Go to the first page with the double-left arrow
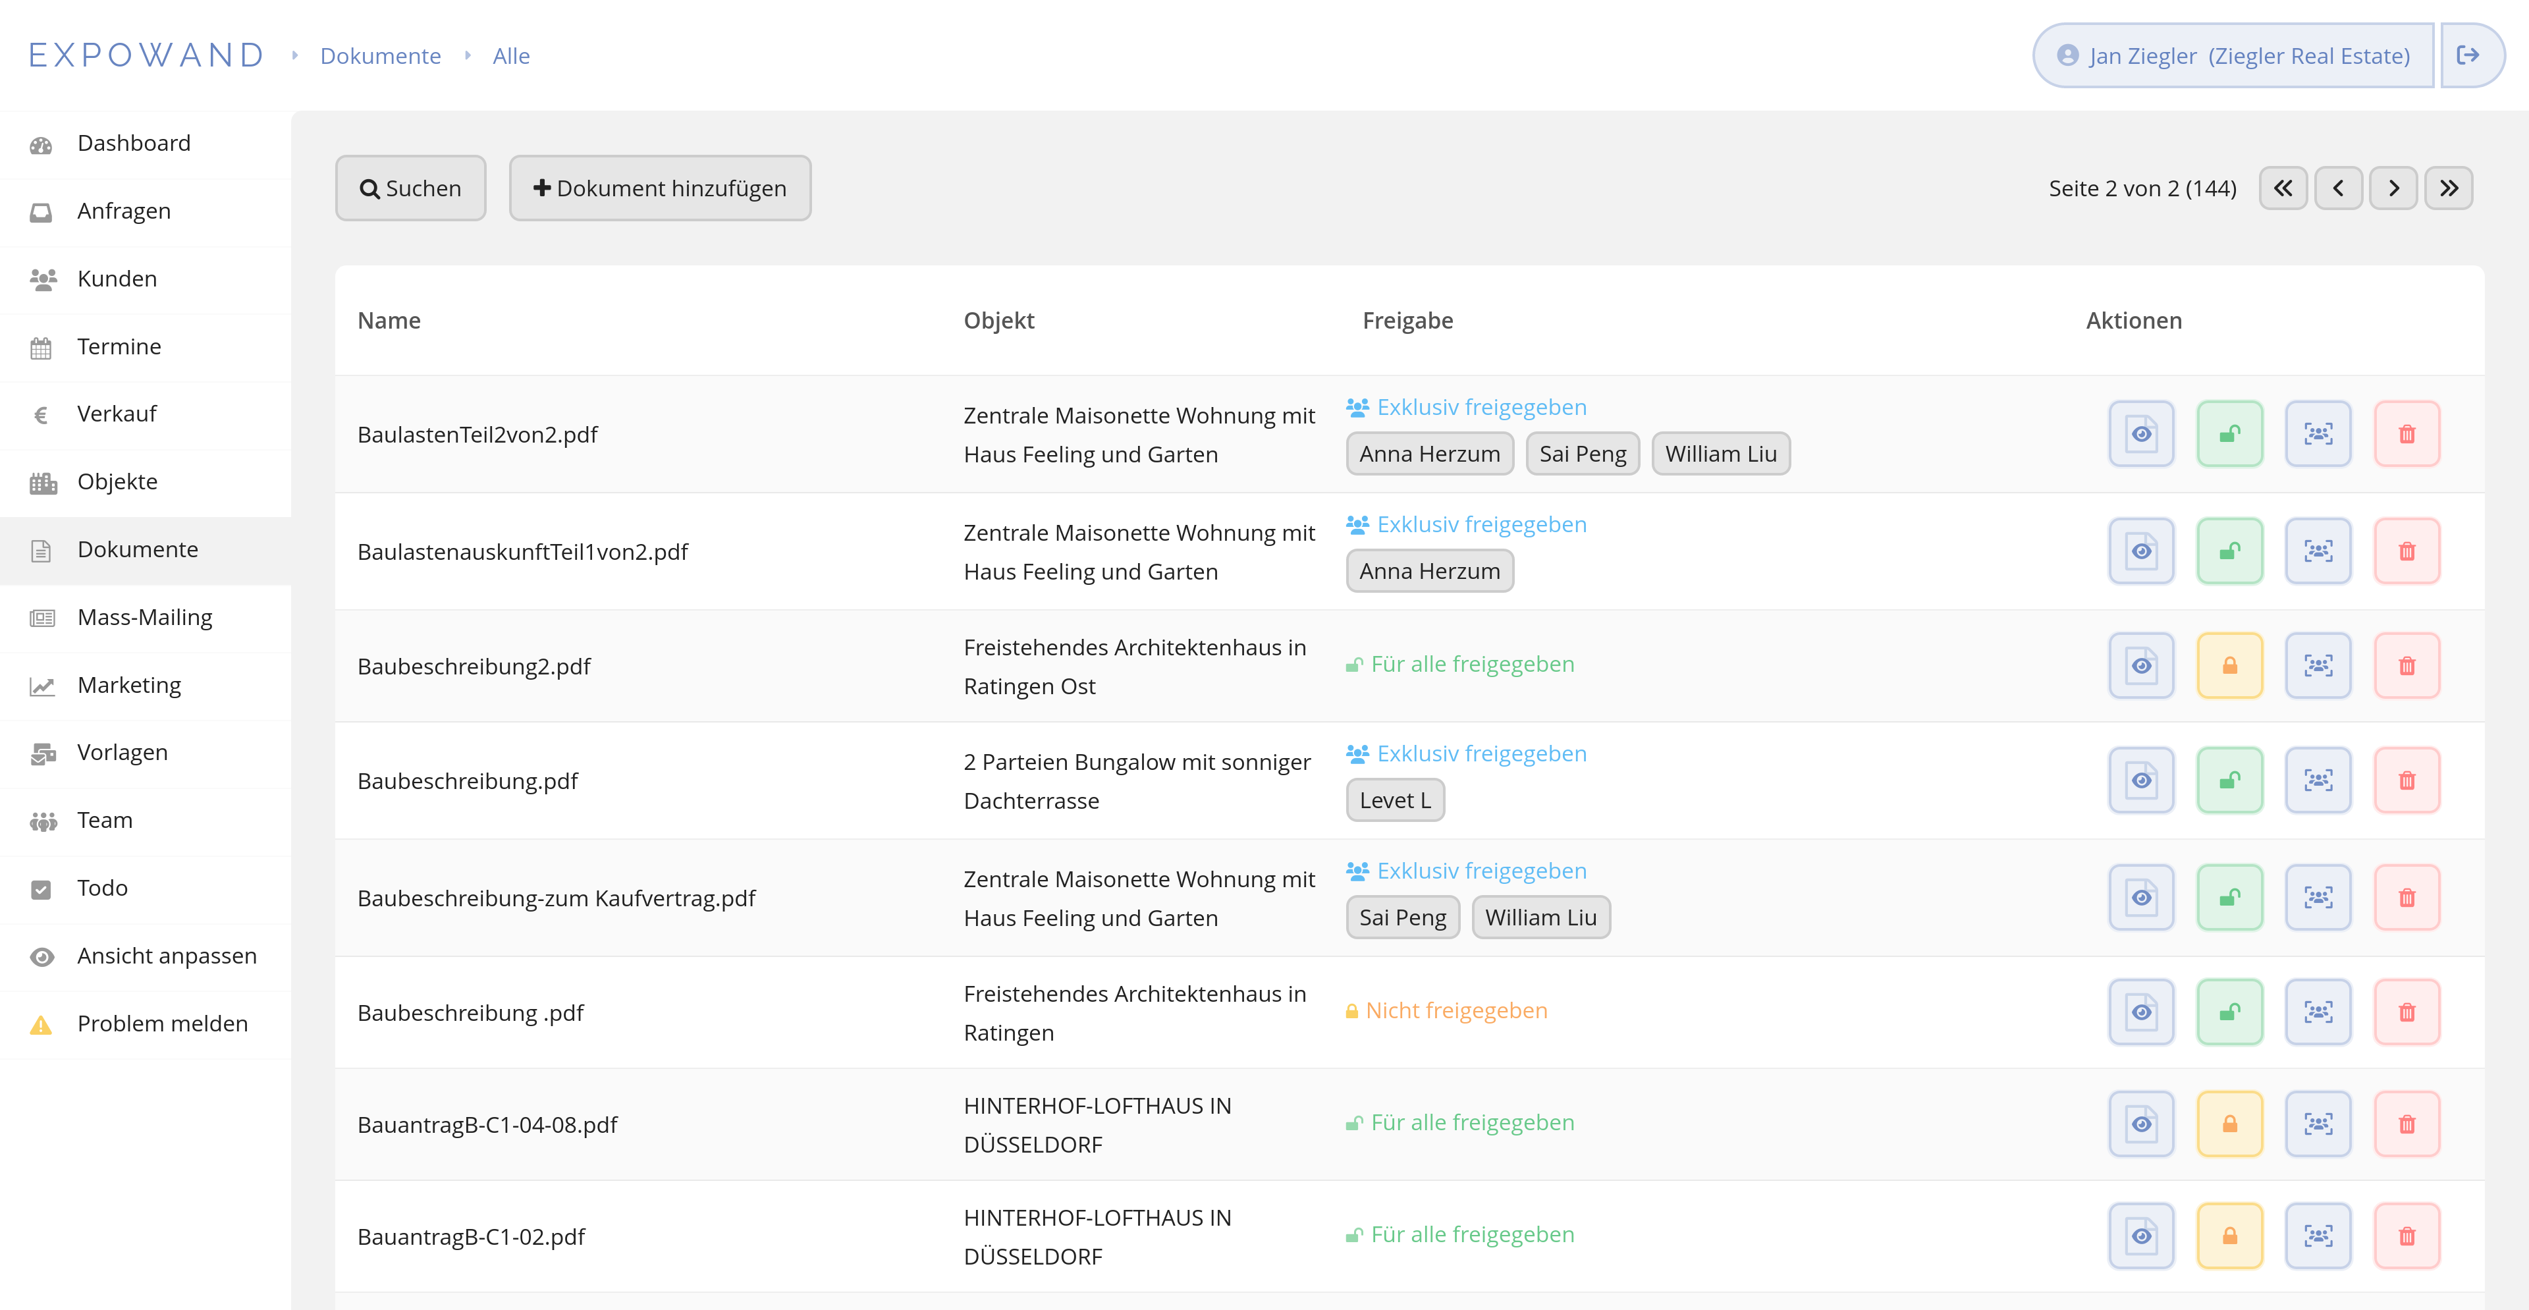Screen dimensions: 2529x1310 2283,188
